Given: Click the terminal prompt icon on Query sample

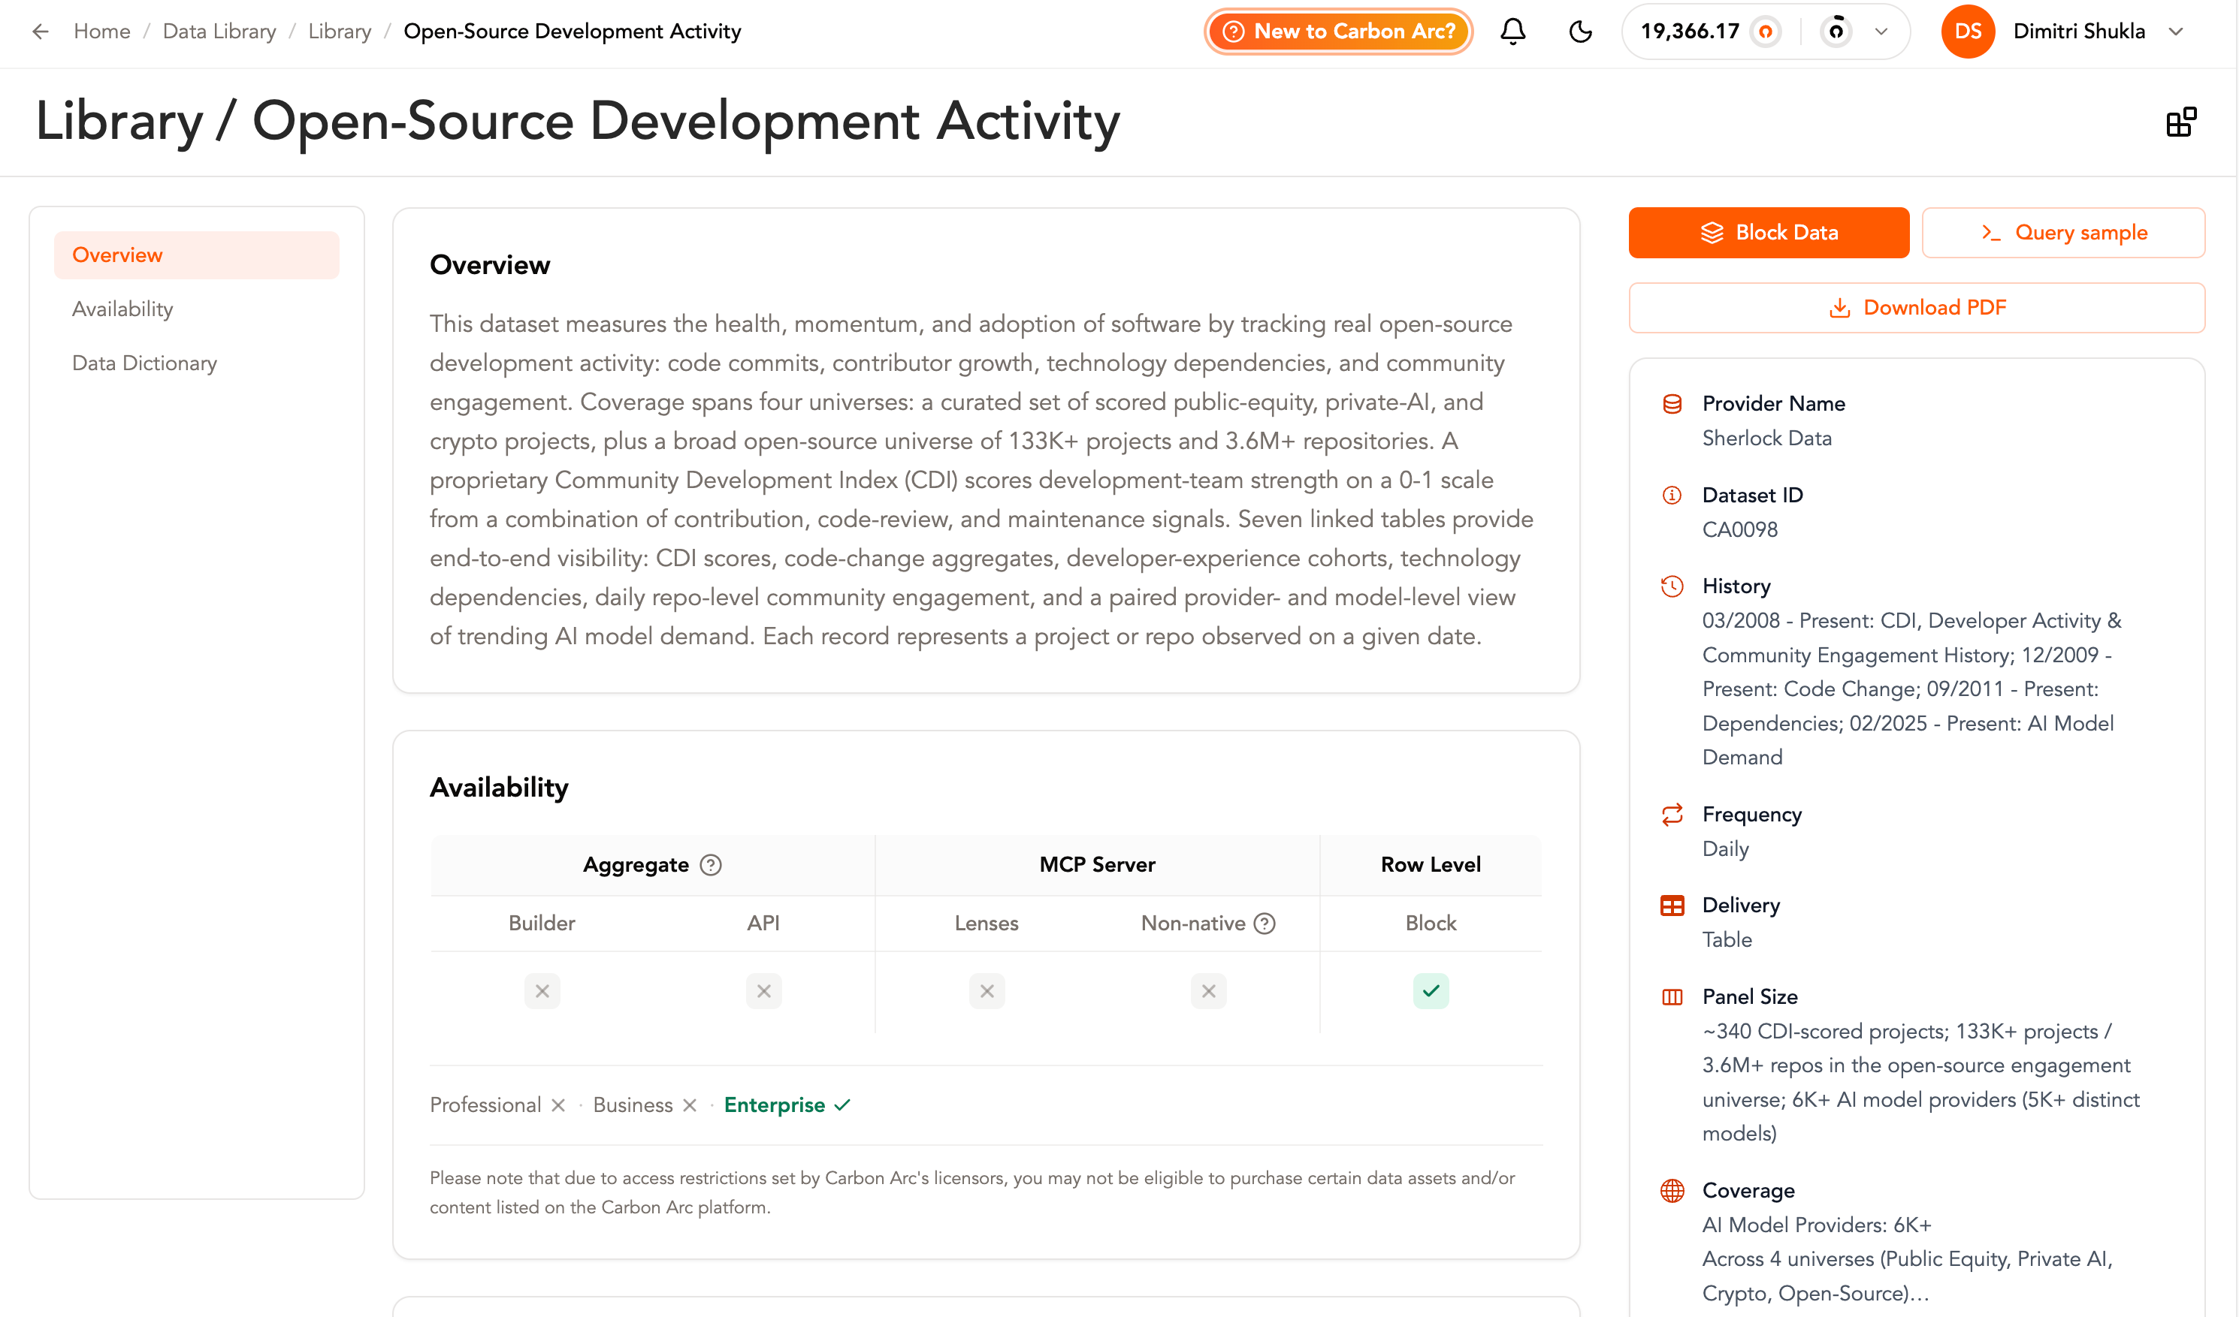Looking at the screenshot, I should [1990, 234].
